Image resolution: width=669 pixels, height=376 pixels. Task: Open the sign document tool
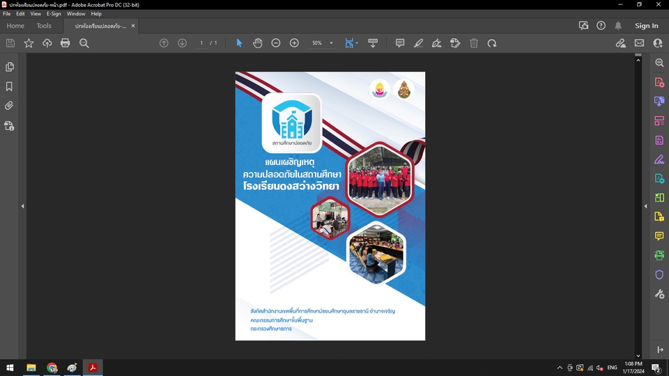[436, 43]
